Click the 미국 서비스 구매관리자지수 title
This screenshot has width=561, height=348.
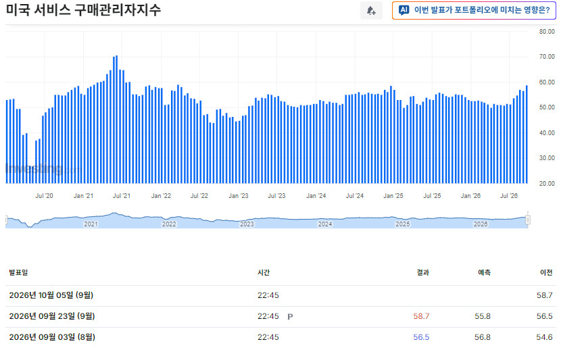point(83,9)
